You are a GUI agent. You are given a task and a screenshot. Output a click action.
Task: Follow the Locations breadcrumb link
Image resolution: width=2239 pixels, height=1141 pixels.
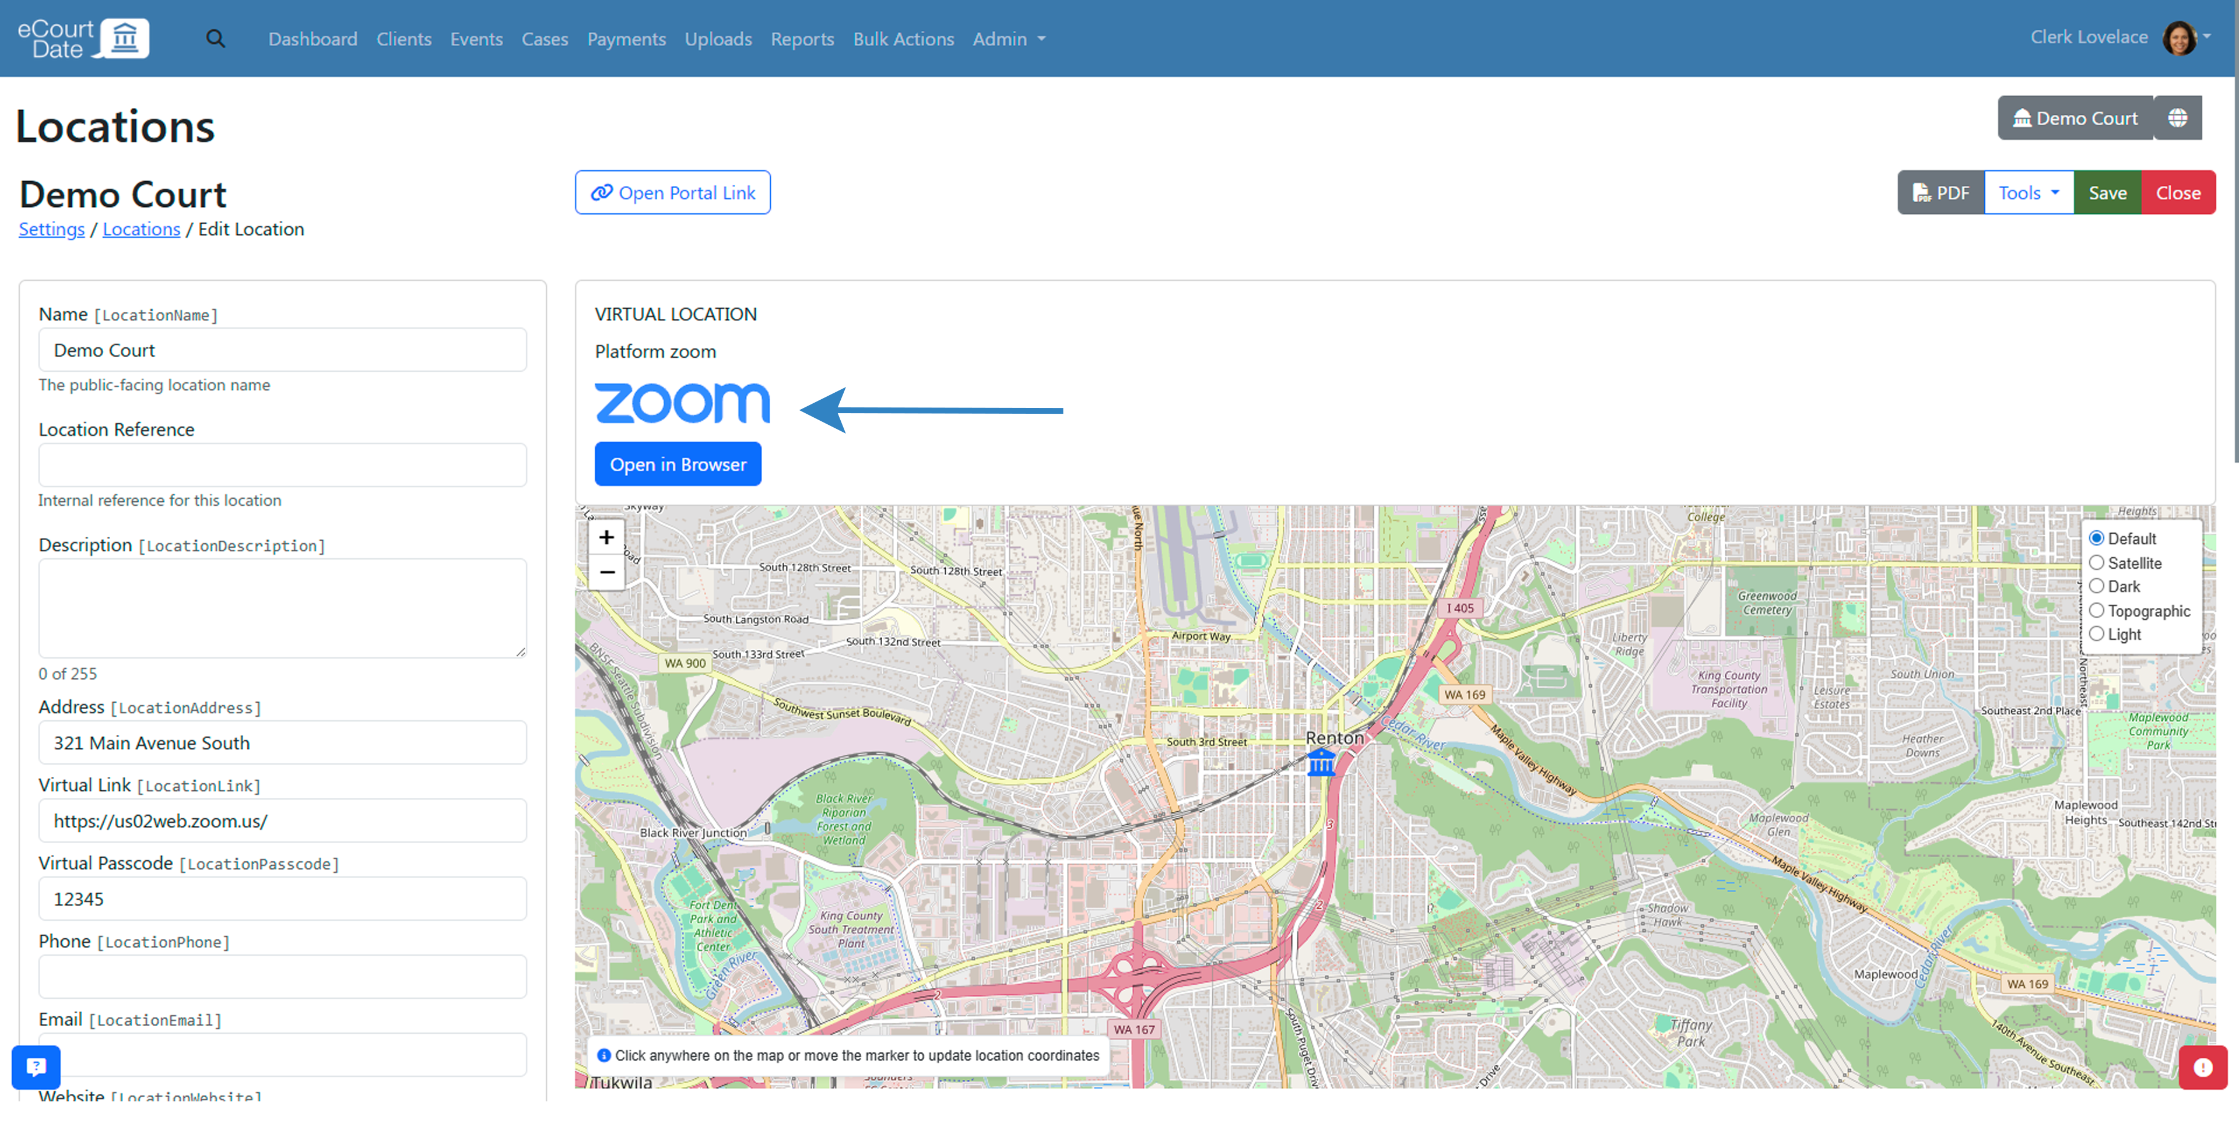(x=142, y=230)
